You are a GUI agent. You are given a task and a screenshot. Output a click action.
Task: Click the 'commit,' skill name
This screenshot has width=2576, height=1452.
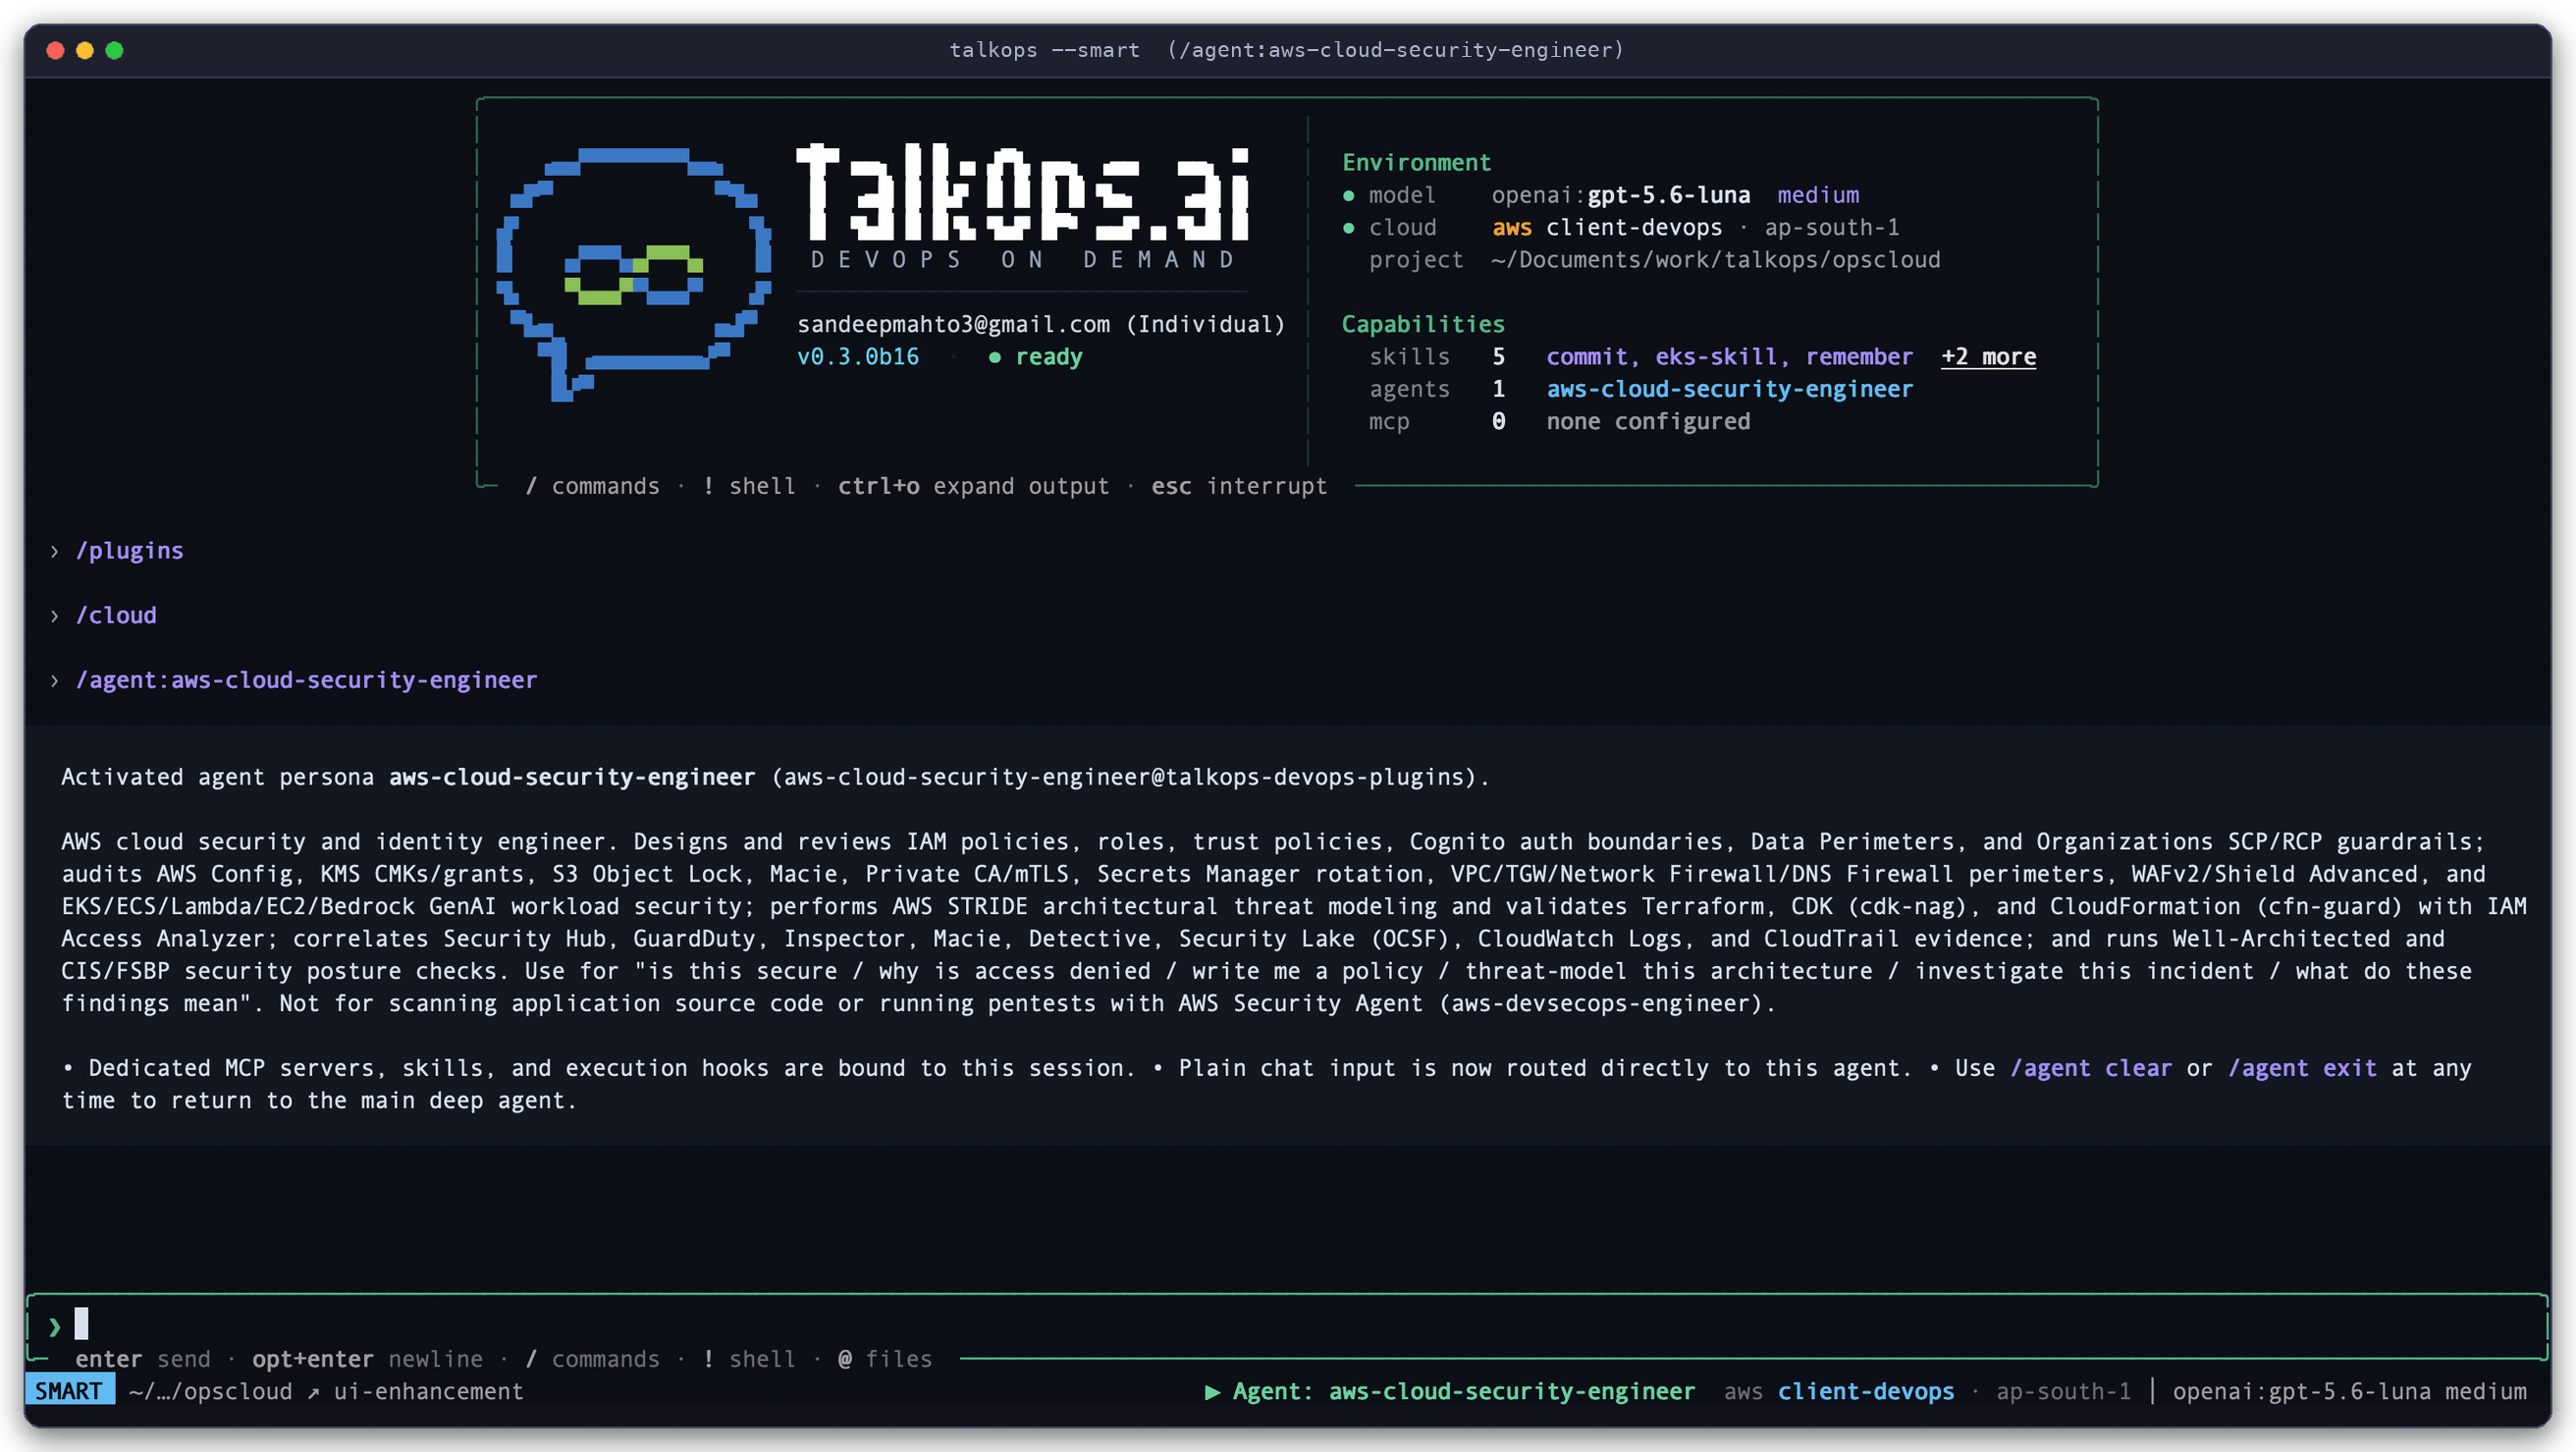1593,357
